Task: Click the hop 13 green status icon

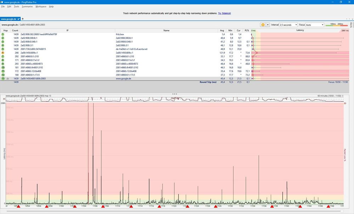Action: (3, 79)
